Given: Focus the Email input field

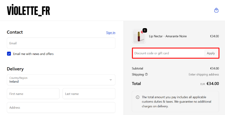Looking at the screenshot, I should click(61, 43).
